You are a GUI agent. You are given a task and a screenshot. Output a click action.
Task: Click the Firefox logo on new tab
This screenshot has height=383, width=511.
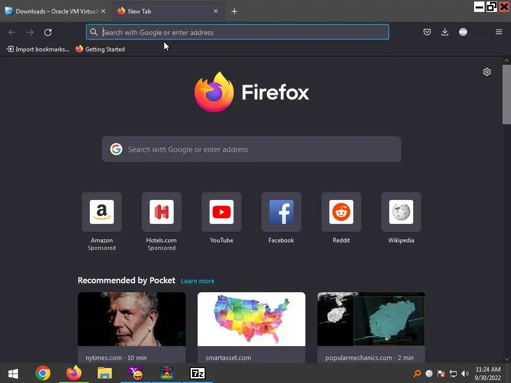pos(252,92)
